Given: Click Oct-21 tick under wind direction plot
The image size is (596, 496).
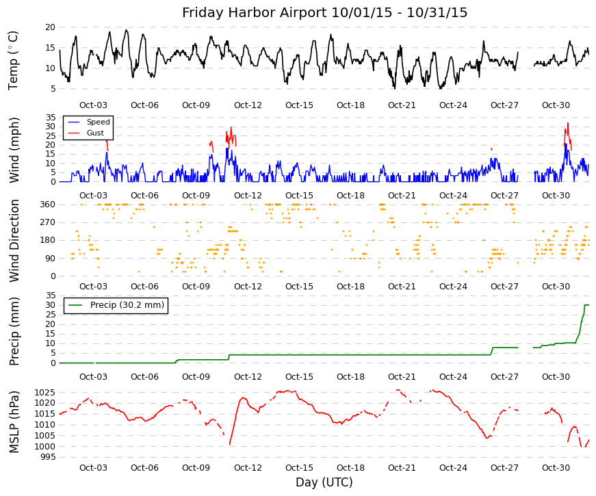Looking at the screenshot, I should [402, 287].
